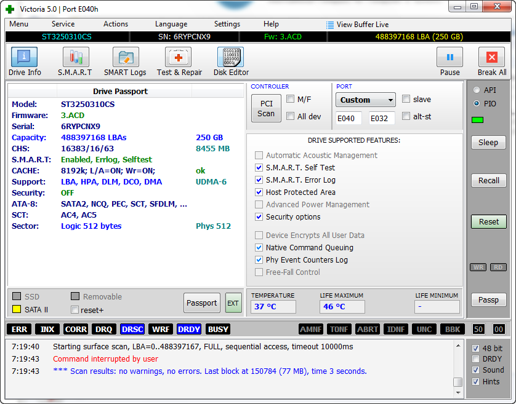This screenshot has height=404, width=516.
Task: Click the DRQ status indicator
Action: tap(104, 329)
